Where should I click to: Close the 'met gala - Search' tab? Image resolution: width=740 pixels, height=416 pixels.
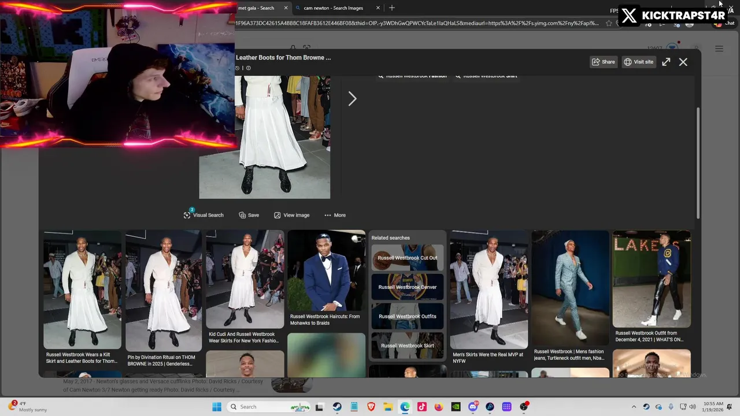[286, 8]
